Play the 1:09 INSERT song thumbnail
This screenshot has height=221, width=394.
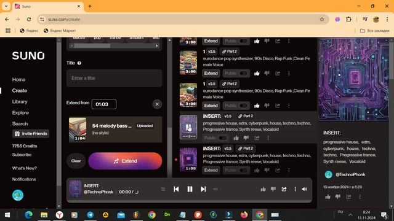pyautogui.click(x=188, y=160)
